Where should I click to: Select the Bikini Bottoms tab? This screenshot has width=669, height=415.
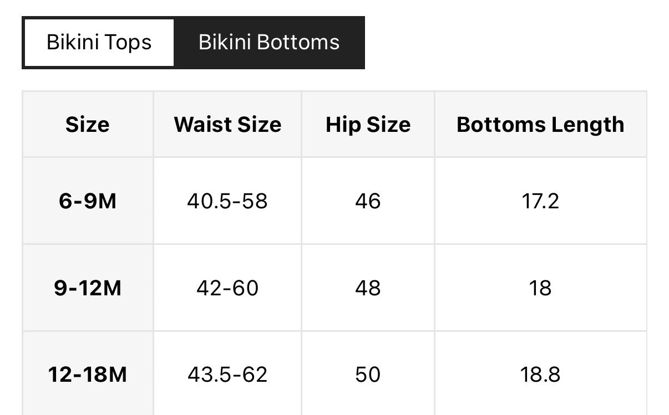click(x=269, y=43)
